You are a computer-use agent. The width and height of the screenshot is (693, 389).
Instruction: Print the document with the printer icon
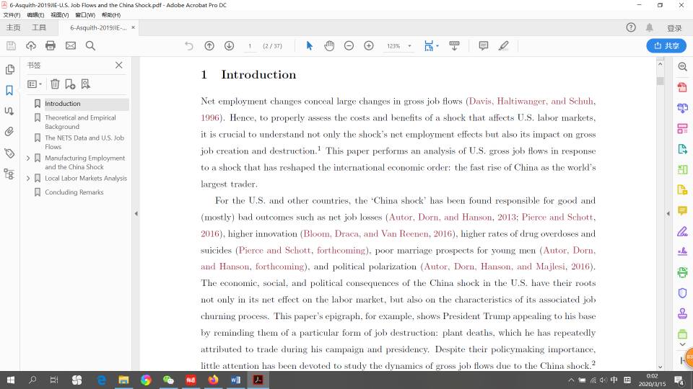point(51,46)
